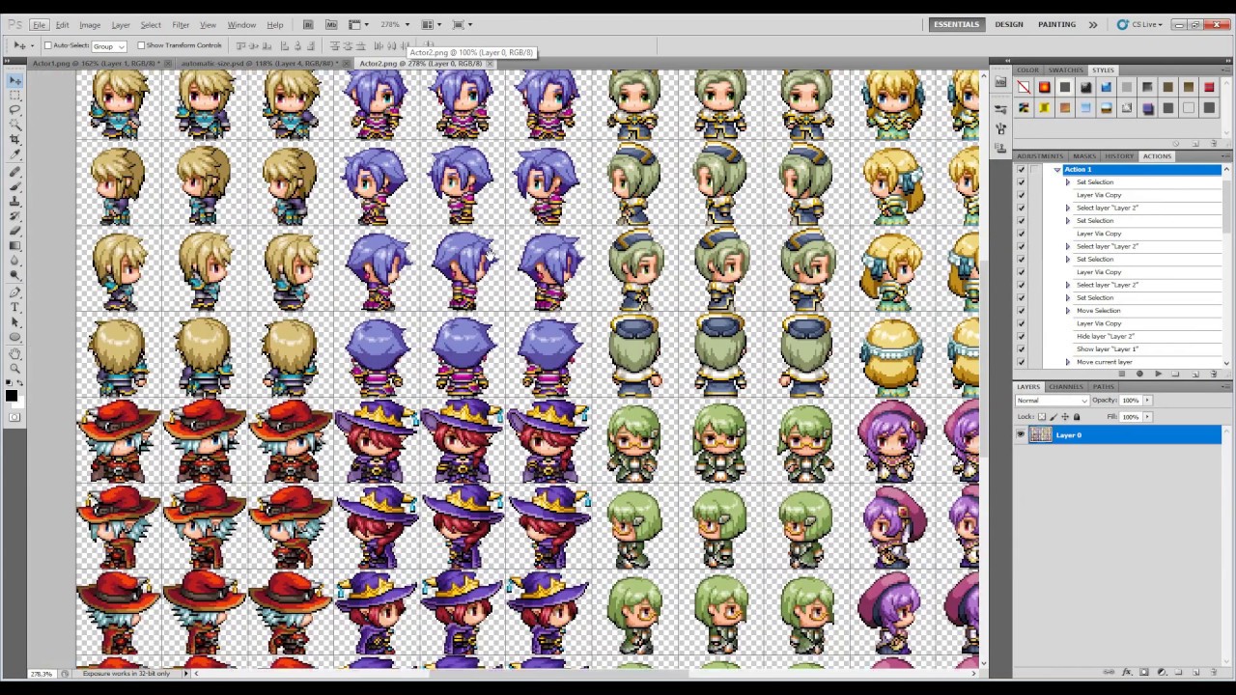This screenshot has width=1236, height=695.
Task: Toggle dialog box for Action 1
Action: pyautogui.click(x=1032, y=169)
